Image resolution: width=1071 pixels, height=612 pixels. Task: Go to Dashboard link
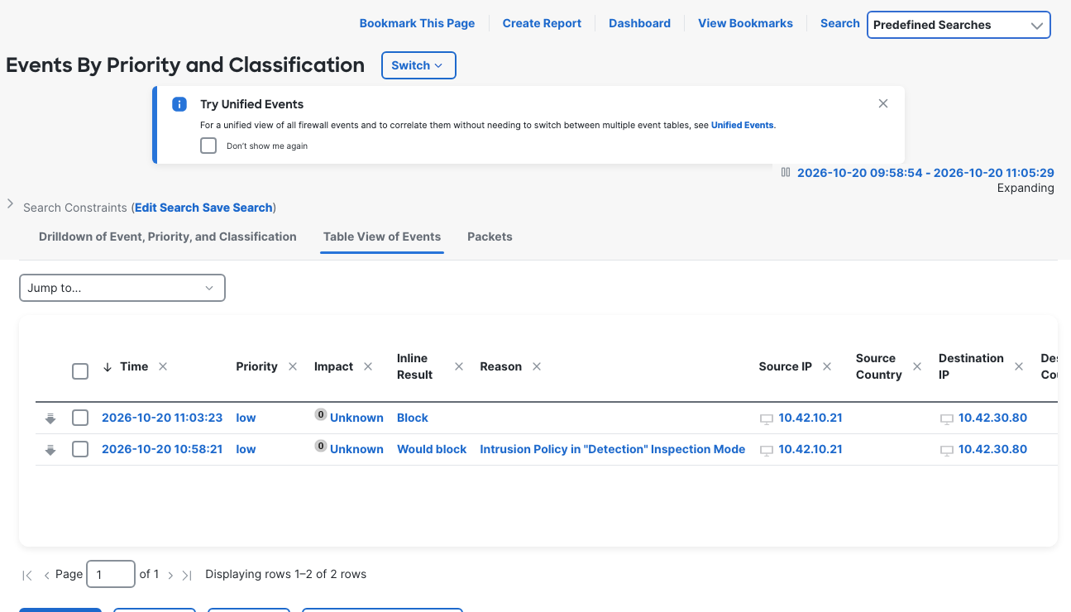coord(639,23)
